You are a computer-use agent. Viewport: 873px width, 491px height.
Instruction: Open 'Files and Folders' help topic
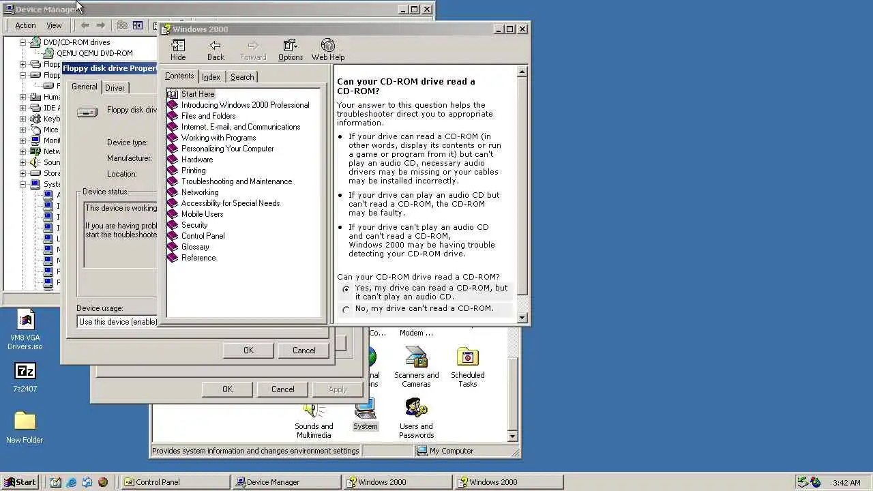point(208,116)
